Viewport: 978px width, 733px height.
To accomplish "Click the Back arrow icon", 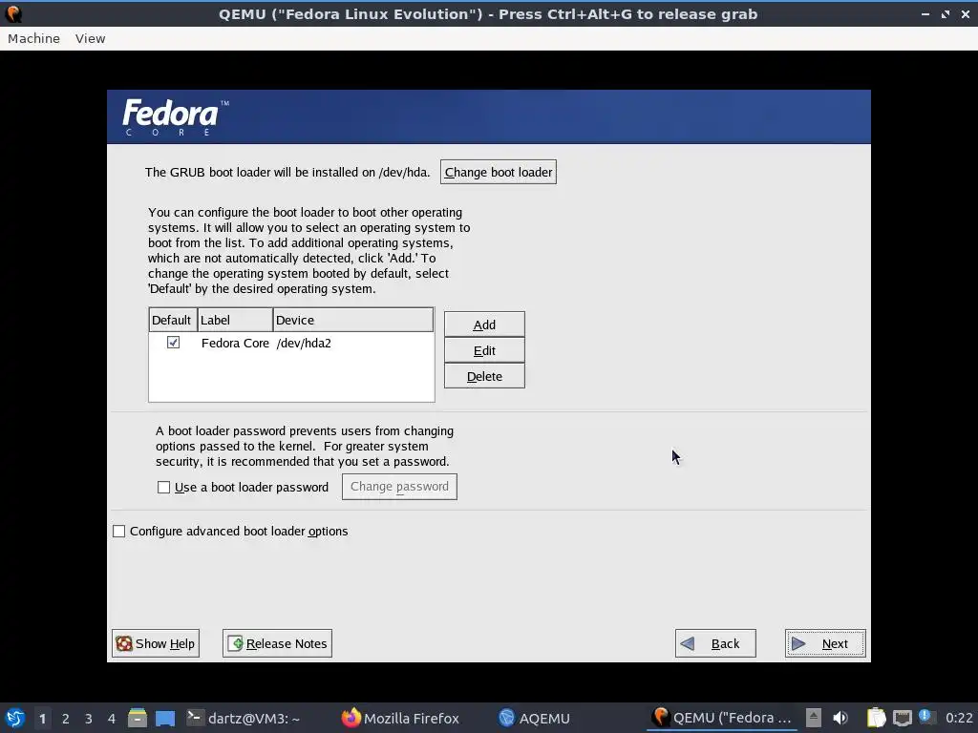I will tap(688, 643).
